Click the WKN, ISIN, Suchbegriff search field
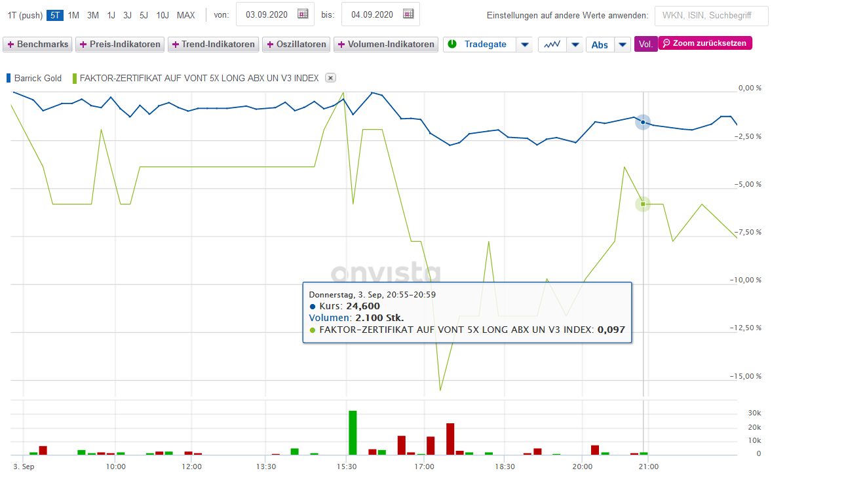The width and height of the screenshot is (846, 477). point(711,16)
